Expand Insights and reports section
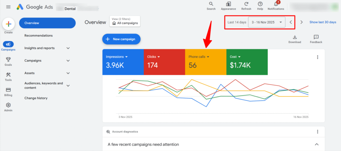Image resolution: width=341 pixels, height=151 pixels. click(x=68, y=48)
